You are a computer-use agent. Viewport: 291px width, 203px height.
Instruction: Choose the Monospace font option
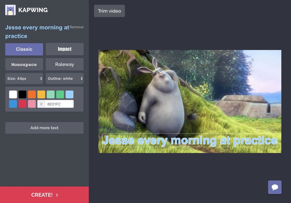24,64
